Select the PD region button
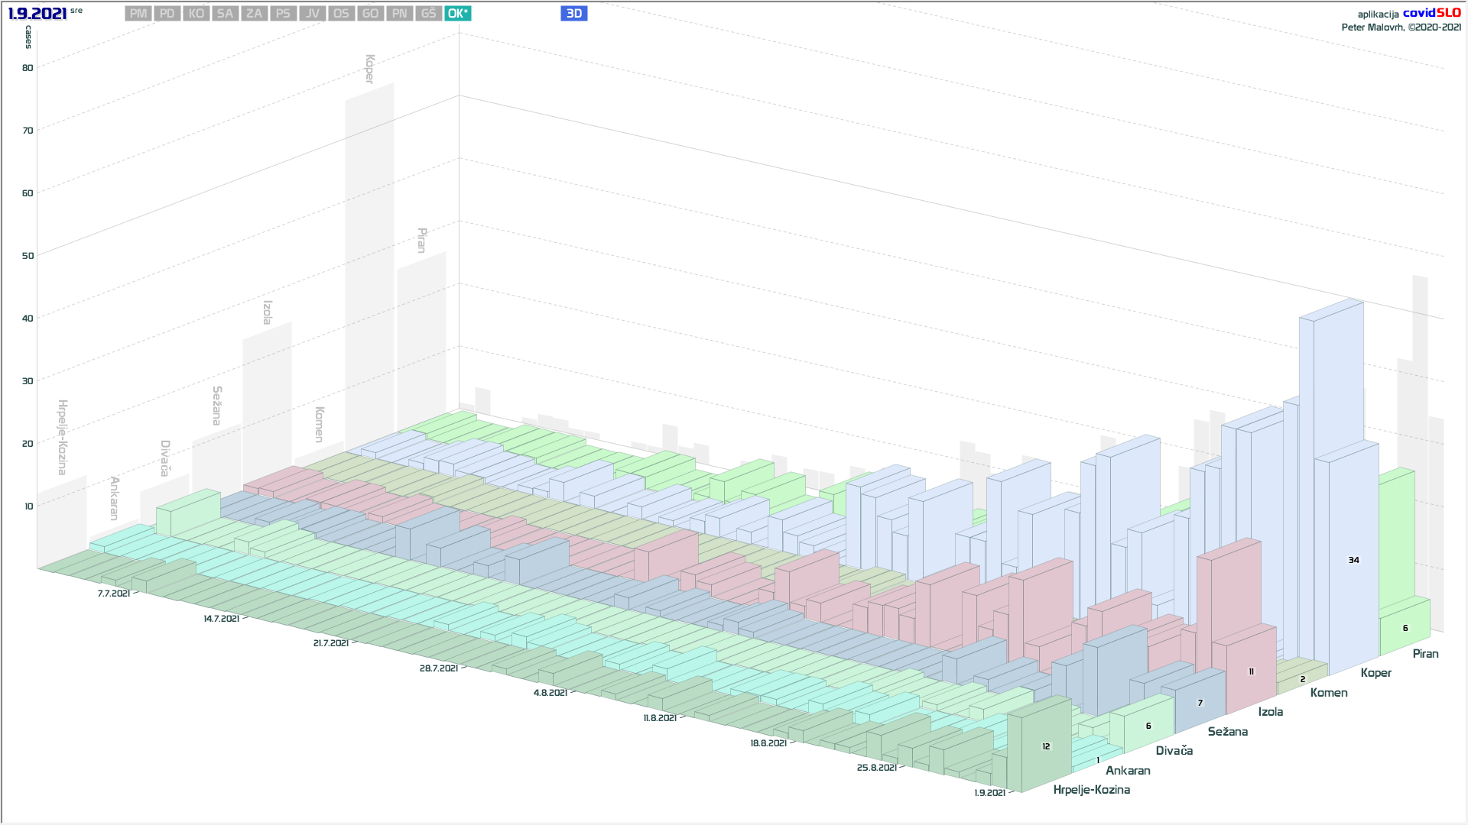Viewport: 1468px width, 825px height. click(167, 14)
